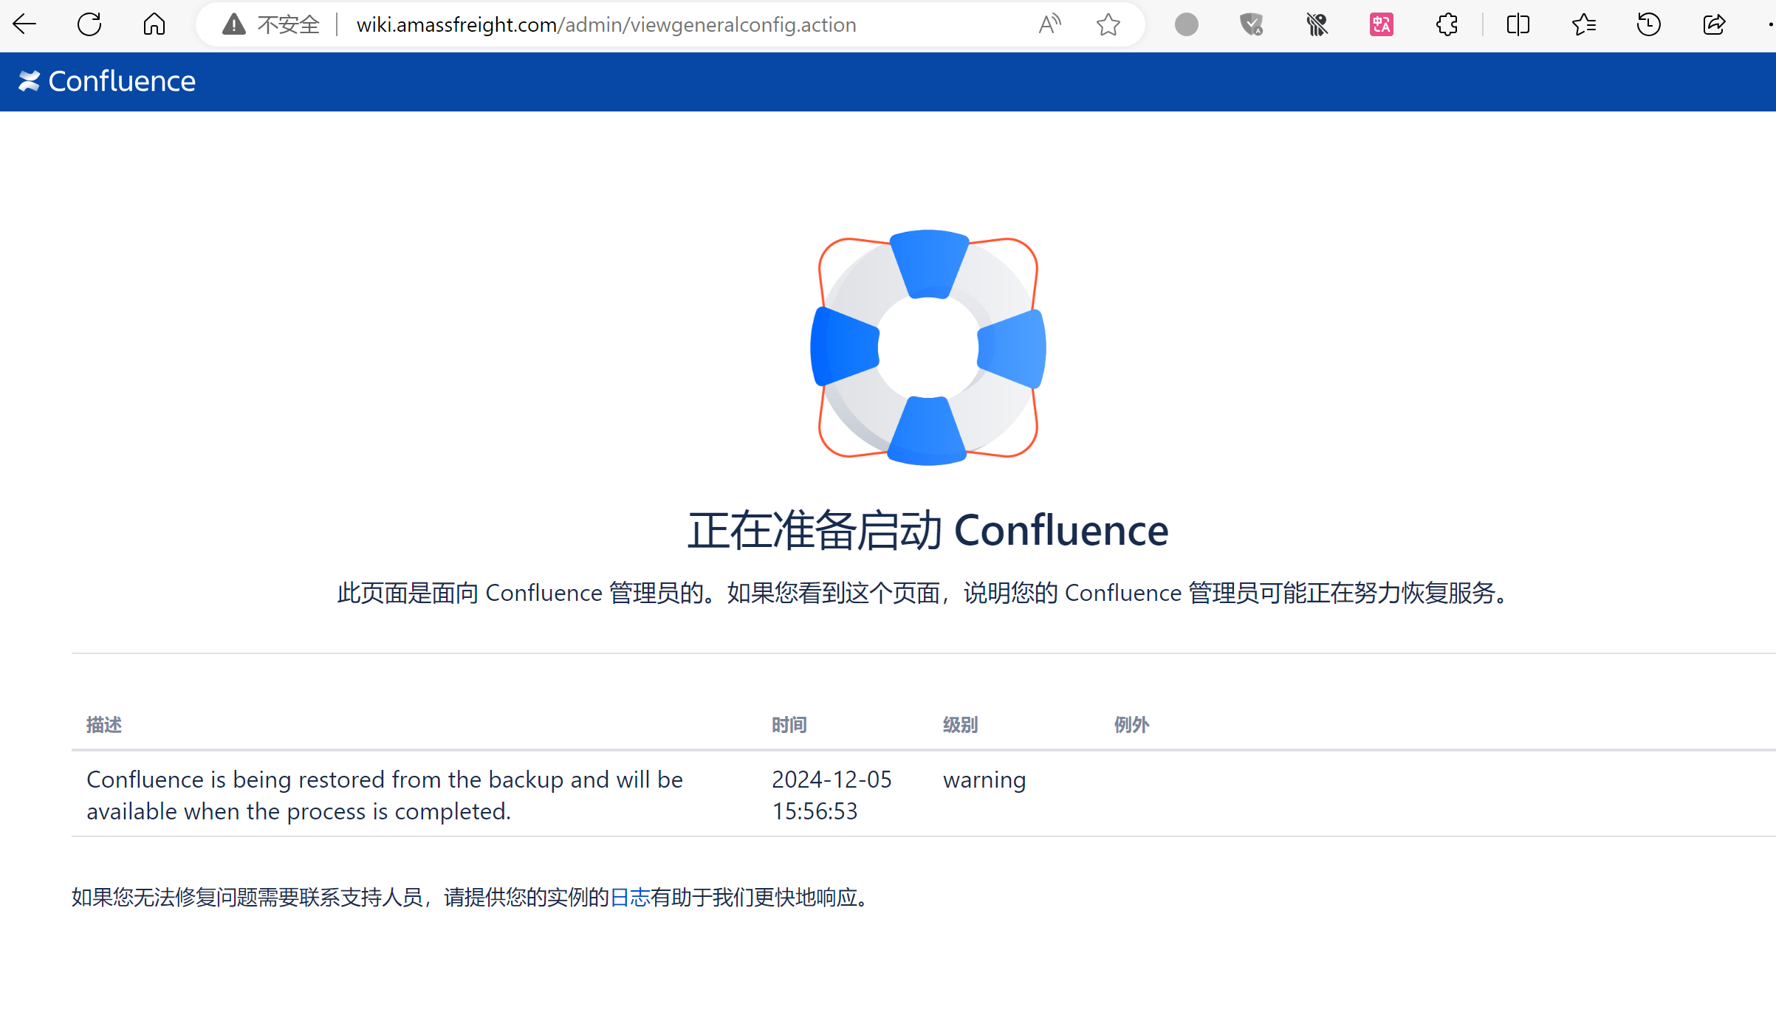
Task: Click the 正在准备启动 Confluence heading
Action: point(928,530)
